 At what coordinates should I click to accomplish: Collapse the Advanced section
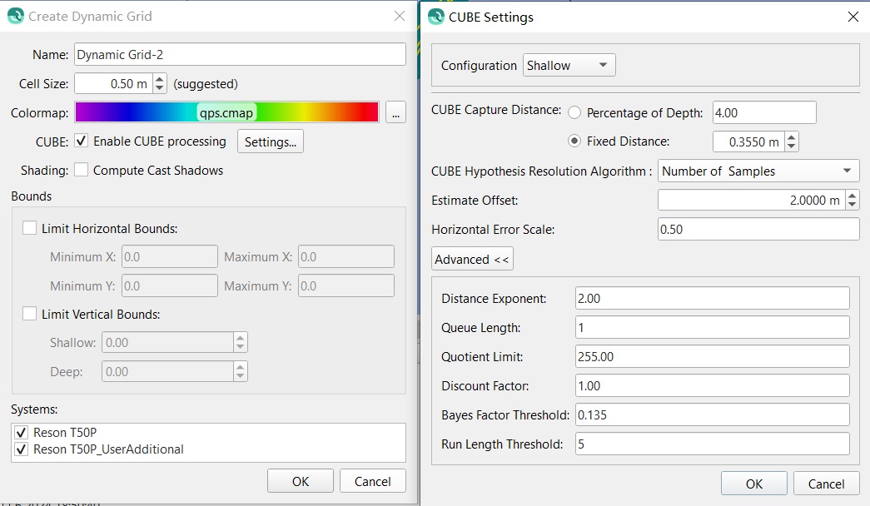[472, 259]
